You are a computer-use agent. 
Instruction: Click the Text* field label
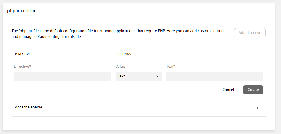pyautogui.click(x=171, y=66)
